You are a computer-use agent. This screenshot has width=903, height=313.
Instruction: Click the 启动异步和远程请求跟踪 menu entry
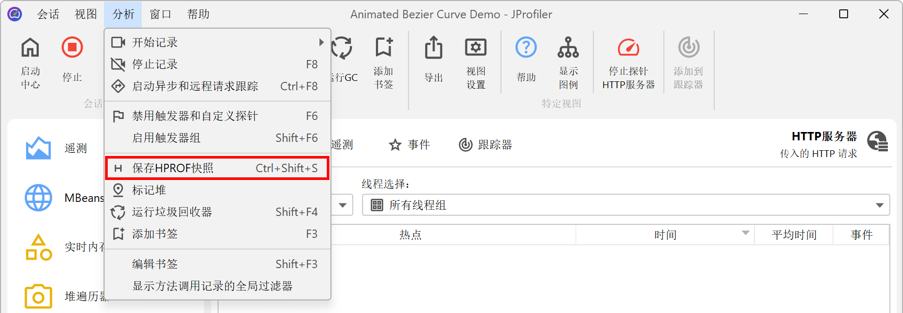[x=218, y=86]
